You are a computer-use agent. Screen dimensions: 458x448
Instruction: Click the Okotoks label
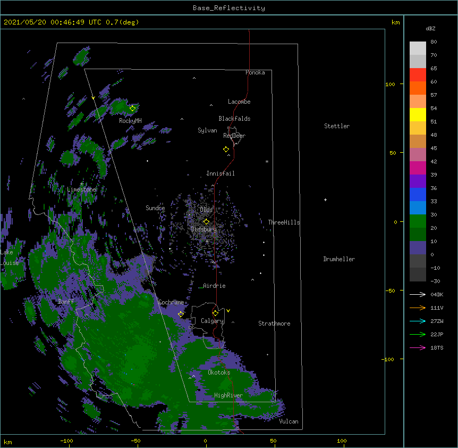tap(219, 372)
